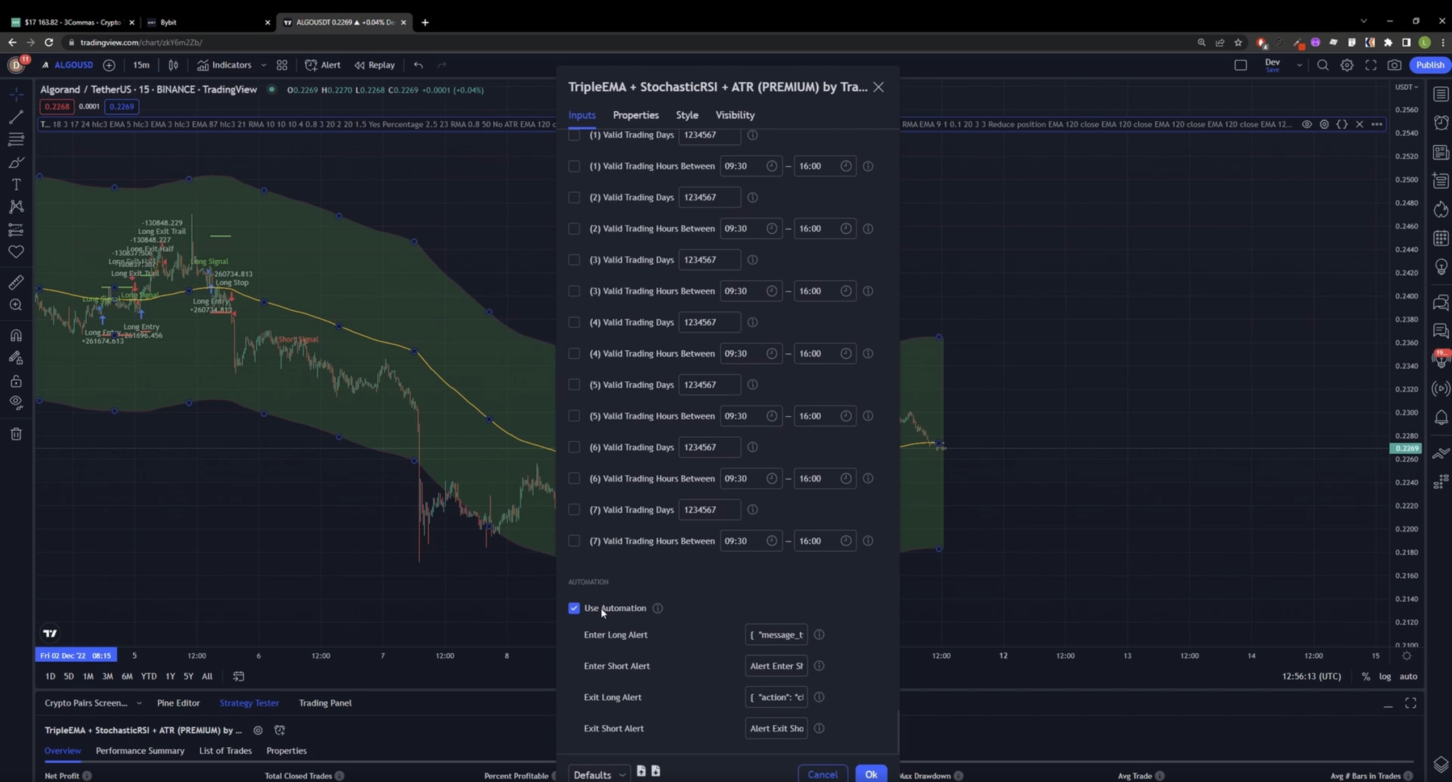The height and width of the screenshot is (782, 1452).
Task: Click the Remove objects trash icon
Action: (x=16, y=434)
